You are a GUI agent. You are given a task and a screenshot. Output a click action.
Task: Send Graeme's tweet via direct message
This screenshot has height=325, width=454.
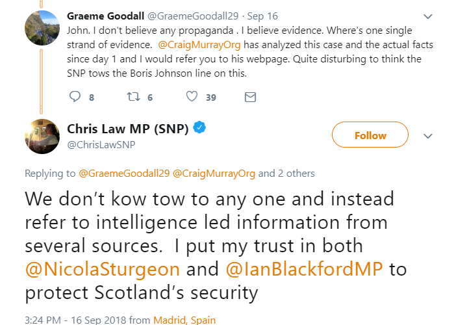(x=249, y=97)
